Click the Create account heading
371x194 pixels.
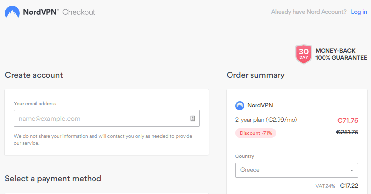[34, 75]
